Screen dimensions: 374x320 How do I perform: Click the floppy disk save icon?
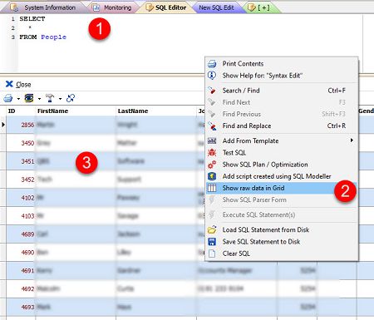tap(212, 242)
